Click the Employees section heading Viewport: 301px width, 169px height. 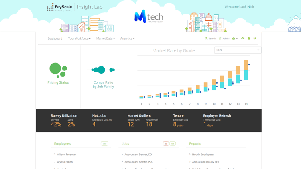62,143
